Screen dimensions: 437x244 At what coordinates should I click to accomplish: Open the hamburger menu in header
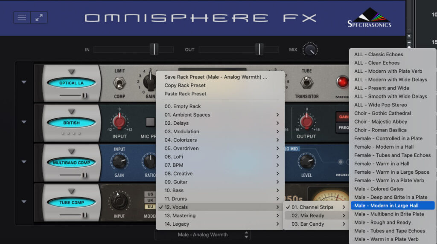coord(22,17)
